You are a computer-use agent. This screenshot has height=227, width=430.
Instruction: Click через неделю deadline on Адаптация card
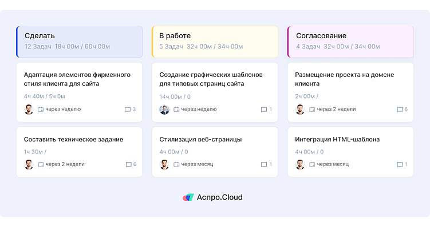(x=63, y=110)
